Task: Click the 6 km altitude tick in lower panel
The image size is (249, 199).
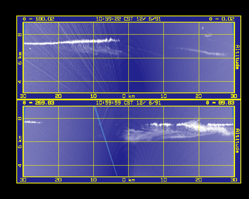Action: coord(20,142)
